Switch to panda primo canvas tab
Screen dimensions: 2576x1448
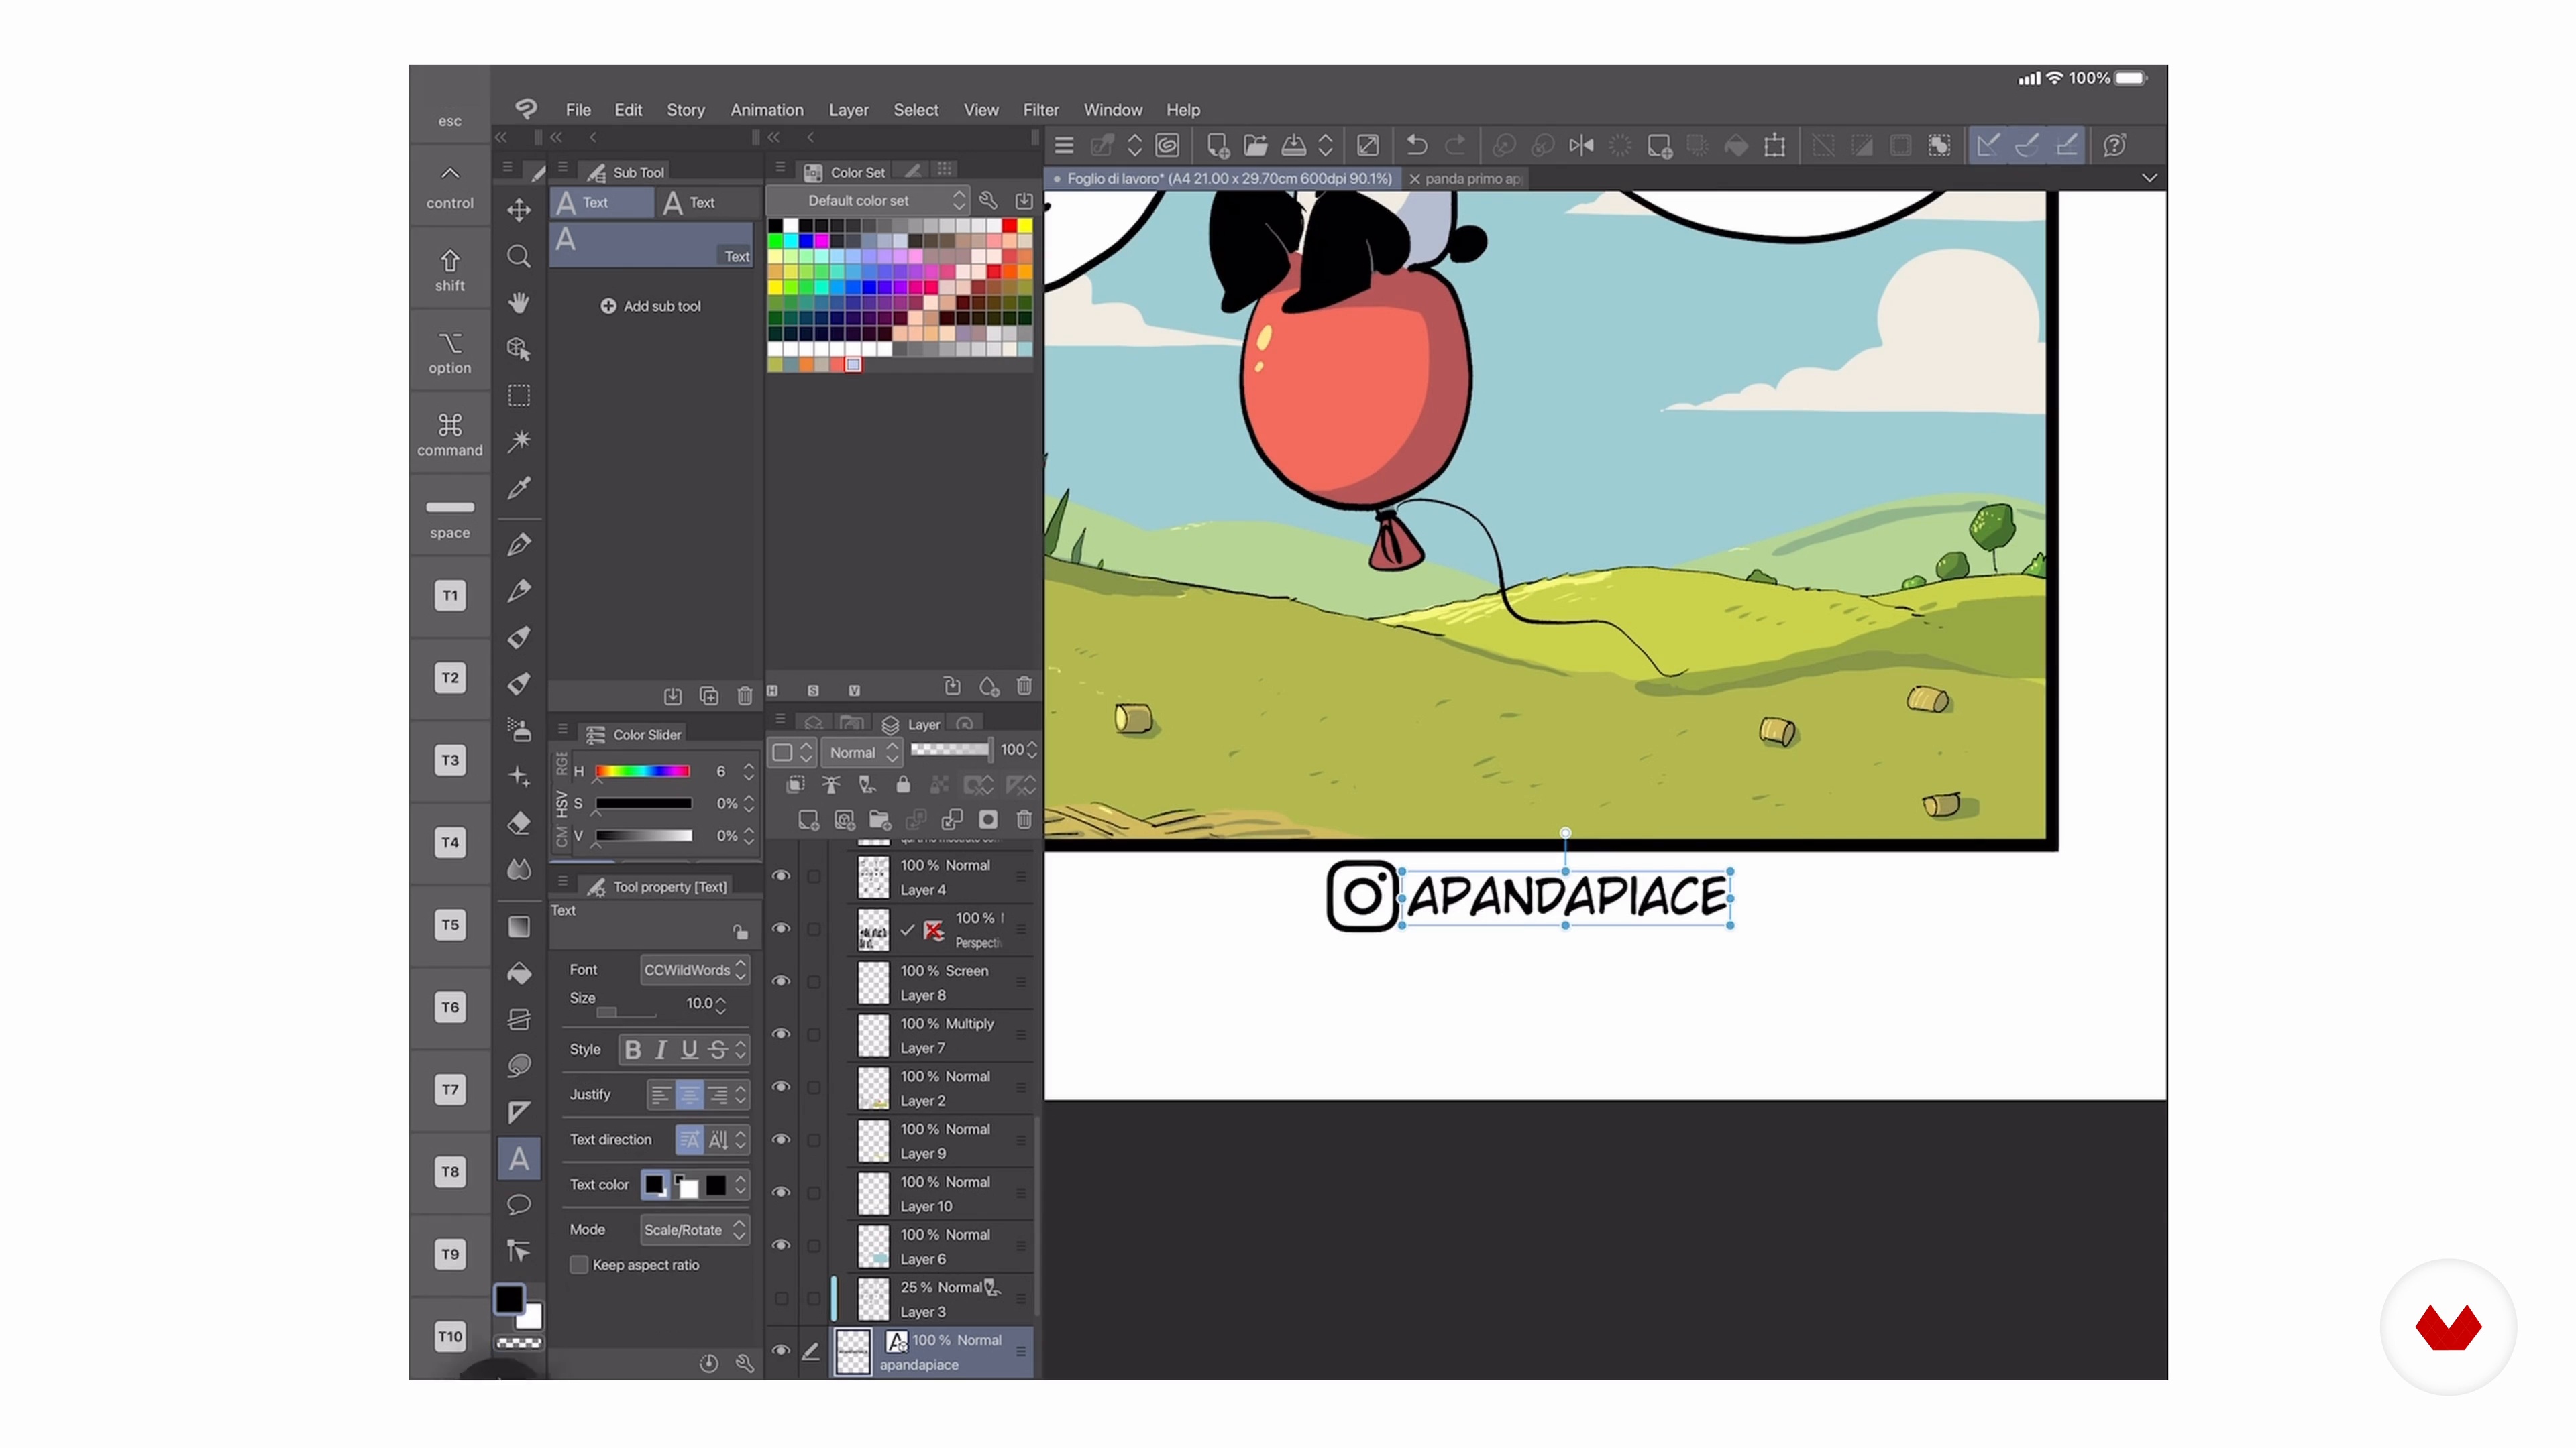click(1472, 178)
